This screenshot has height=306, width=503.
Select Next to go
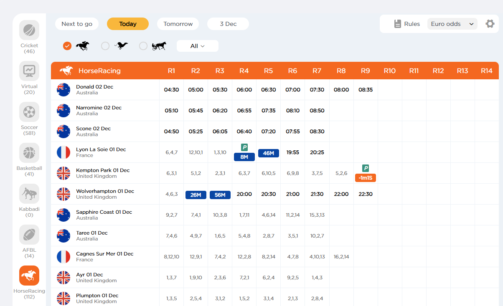click(x=76, y=24)
